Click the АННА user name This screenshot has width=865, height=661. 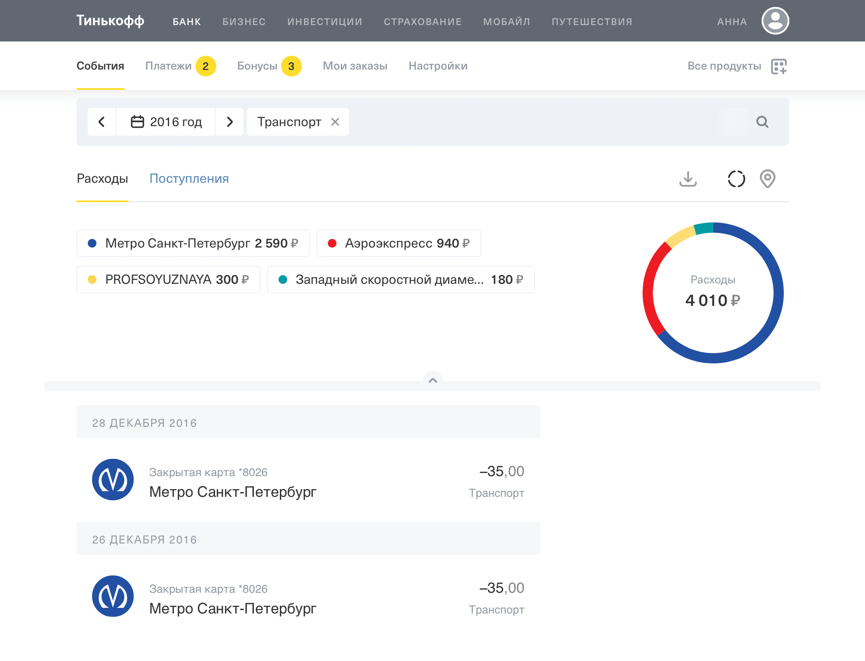tap(732, 22)
